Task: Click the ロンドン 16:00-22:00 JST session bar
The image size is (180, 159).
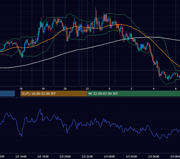Action: coord(53,94)
